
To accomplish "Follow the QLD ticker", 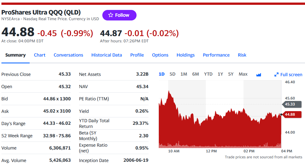I will click(119, 15).
